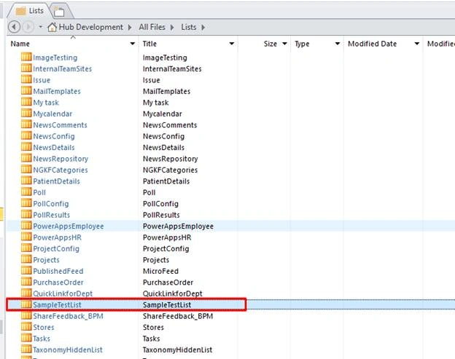
Task: Open the Name column filter dropdown
Action: [x=132, y=44]
